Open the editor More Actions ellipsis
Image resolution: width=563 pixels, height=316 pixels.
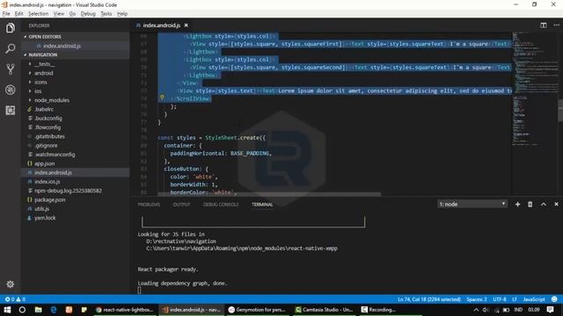[x=556, y=25]
